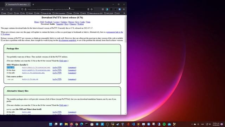Toggle reader view icon in address bar
The width and height of the screenshot is (225, 127).
click(x=88, y=10)
